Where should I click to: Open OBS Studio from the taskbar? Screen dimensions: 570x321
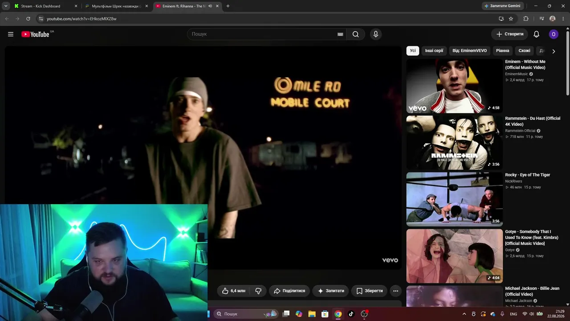point(364,314)
